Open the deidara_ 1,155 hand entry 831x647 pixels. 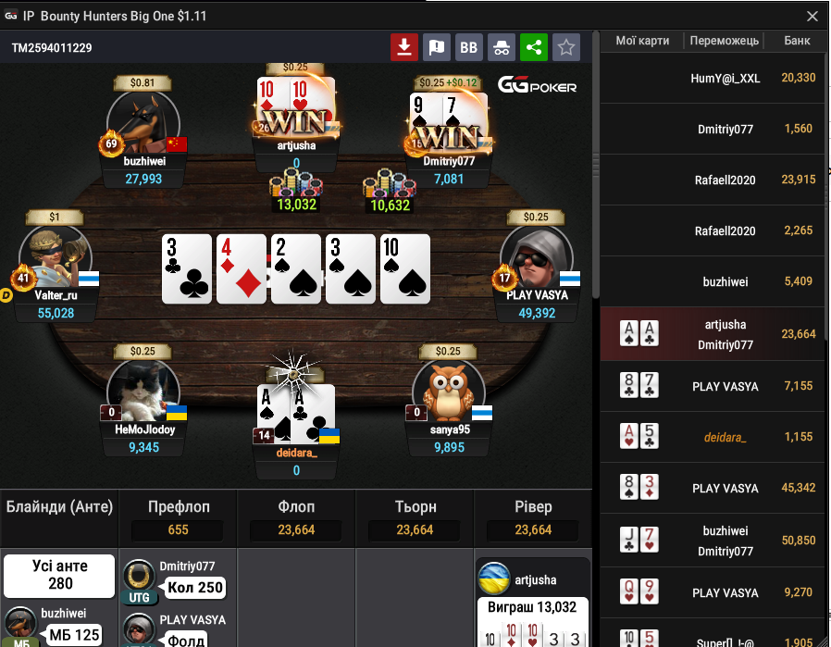tap(713, 437)
